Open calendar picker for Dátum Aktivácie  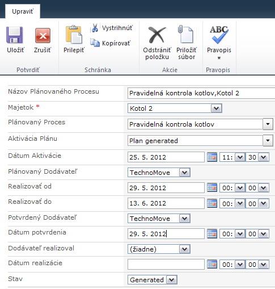pos(212,157)
